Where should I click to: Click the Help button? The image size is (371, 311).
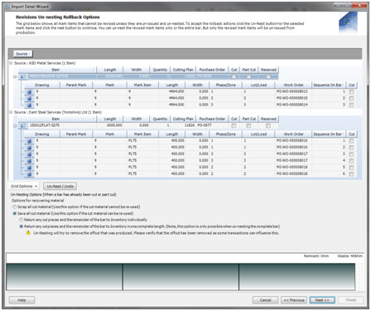coord(22,300)
